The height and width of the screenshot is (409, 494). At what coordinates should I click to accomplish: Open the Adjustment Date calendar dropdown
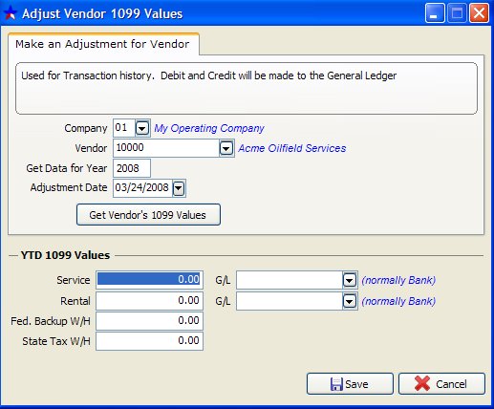[x=179, y=188]
